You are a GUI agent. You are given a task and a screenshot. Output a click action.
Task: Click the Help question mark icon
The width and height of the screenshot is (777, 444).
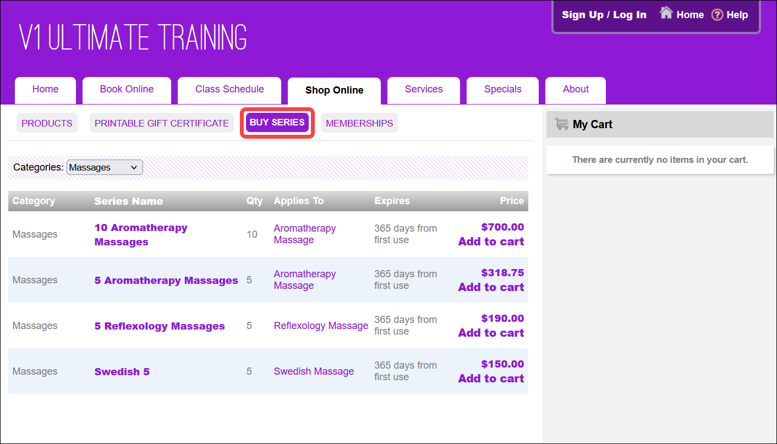point(717,15)
